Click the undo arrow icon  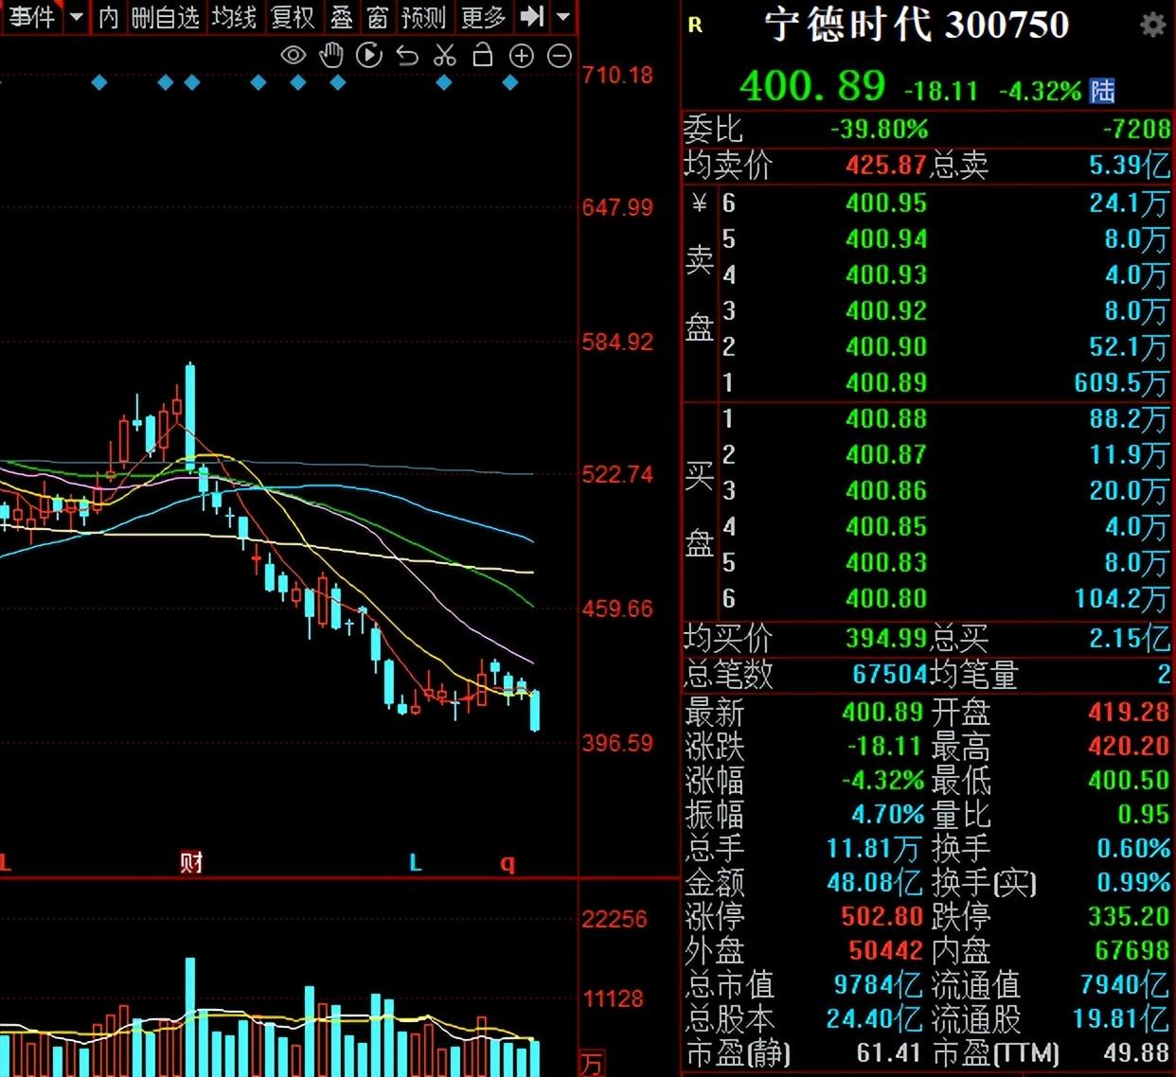[x=407, y=56]
